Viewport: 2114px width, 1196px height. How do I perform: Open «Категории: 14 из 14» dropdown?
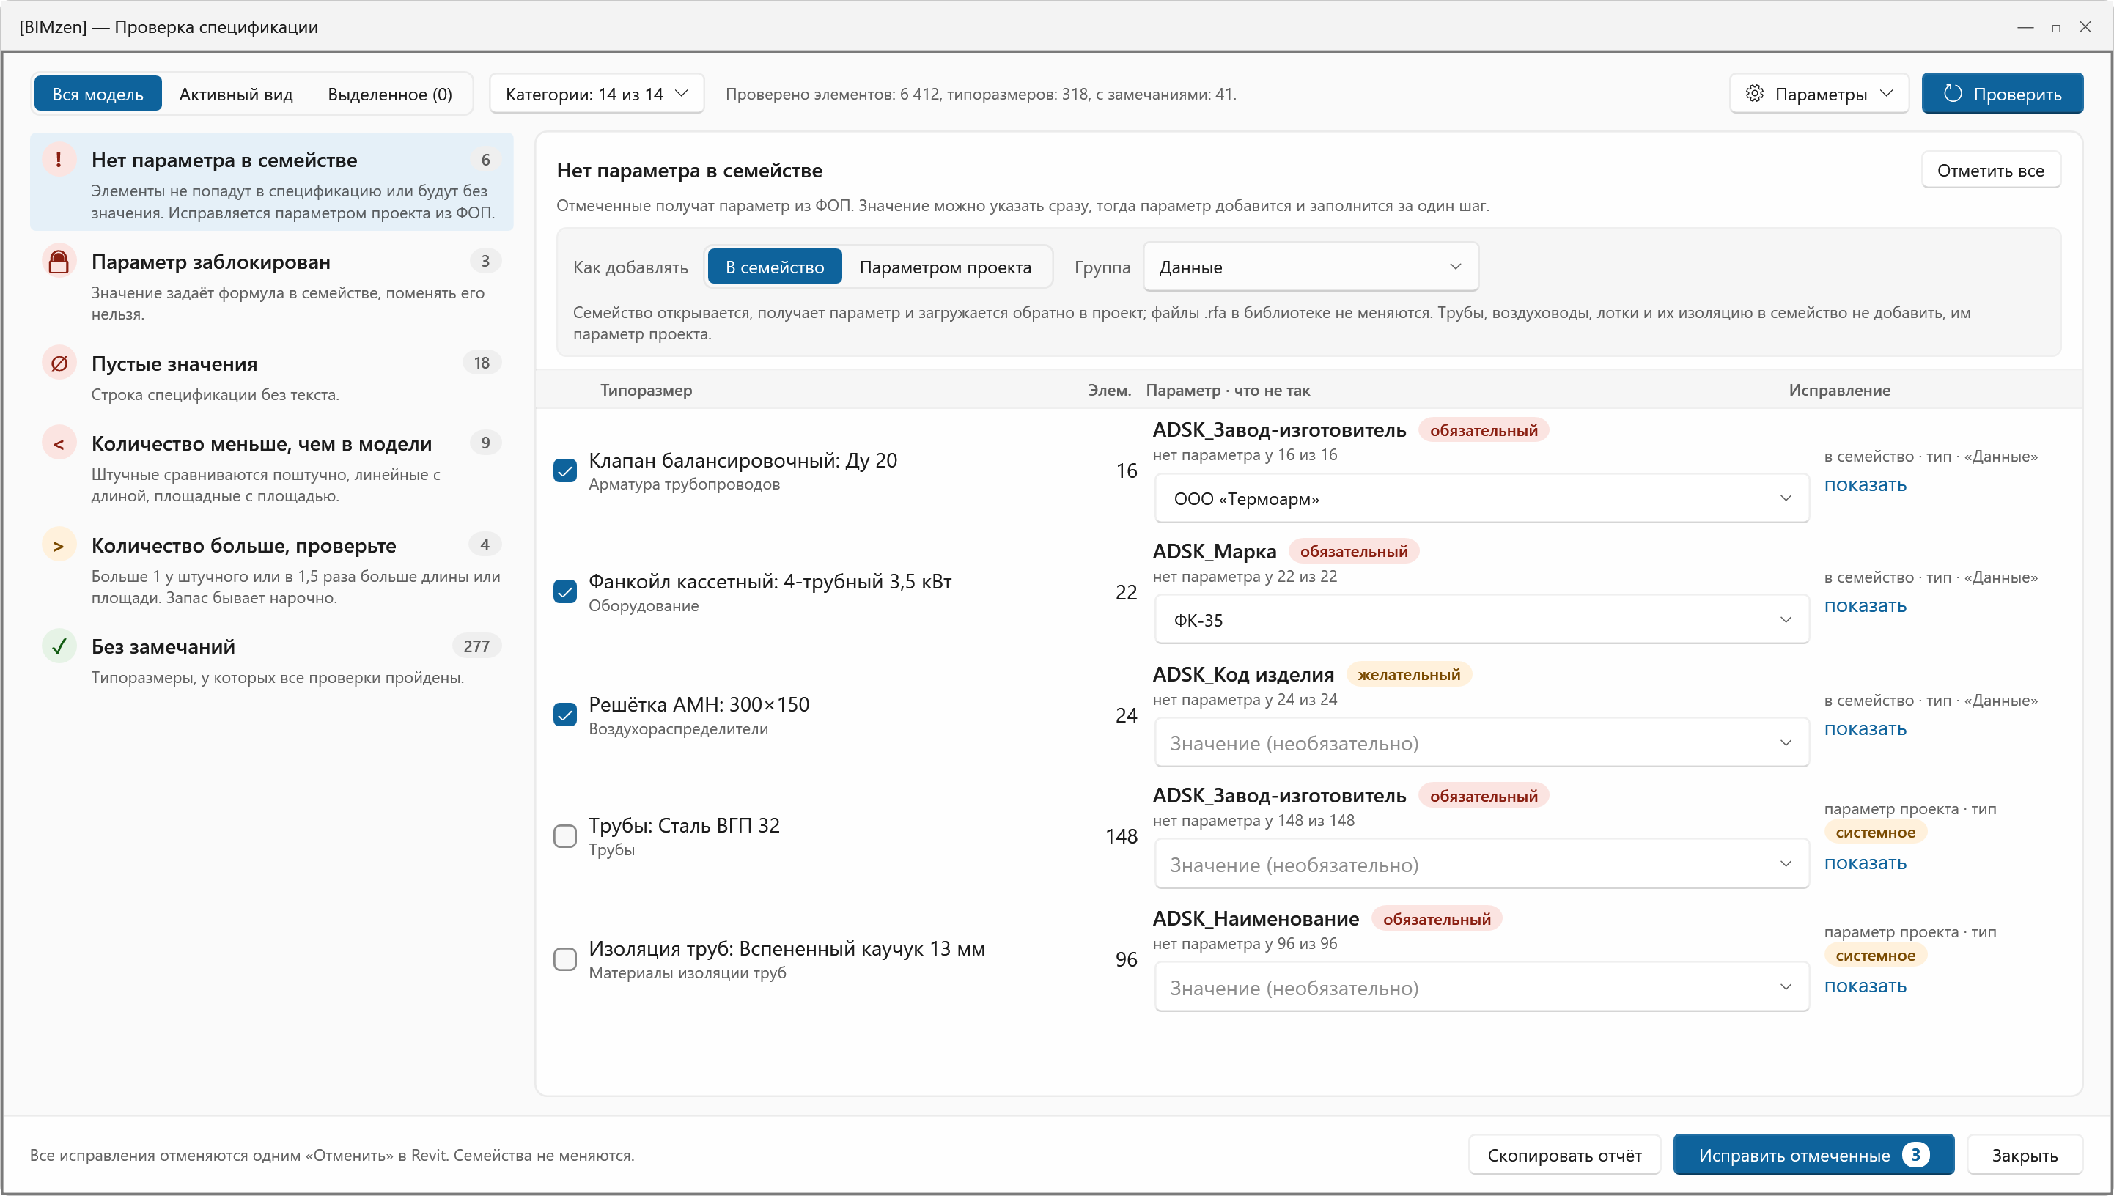pos(597,94)
